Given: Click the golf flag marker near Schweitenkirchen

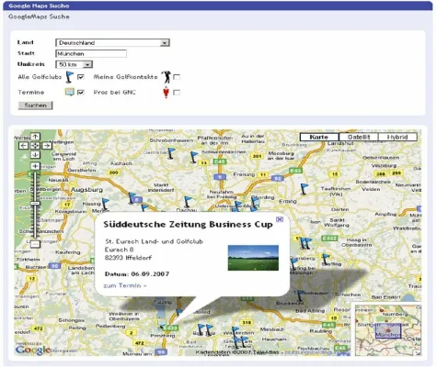Looking at the screenshot, I should tap(194, 157).
